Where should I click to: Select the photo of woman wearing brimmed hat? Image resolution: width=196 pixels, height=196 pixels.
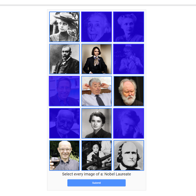click(64, 27)
